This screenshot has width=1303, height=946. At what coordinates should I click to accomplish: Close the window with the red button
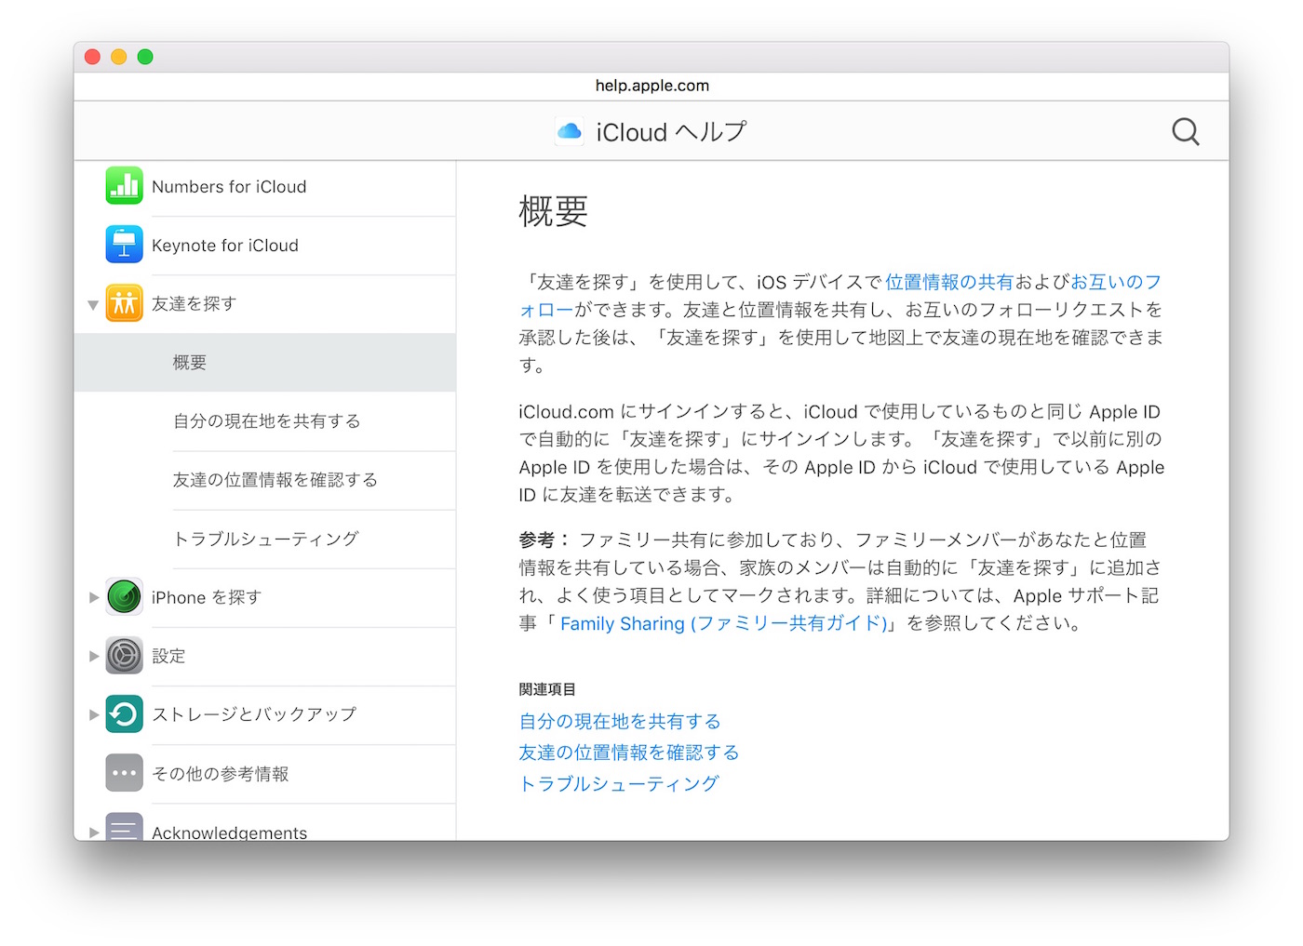92,57
